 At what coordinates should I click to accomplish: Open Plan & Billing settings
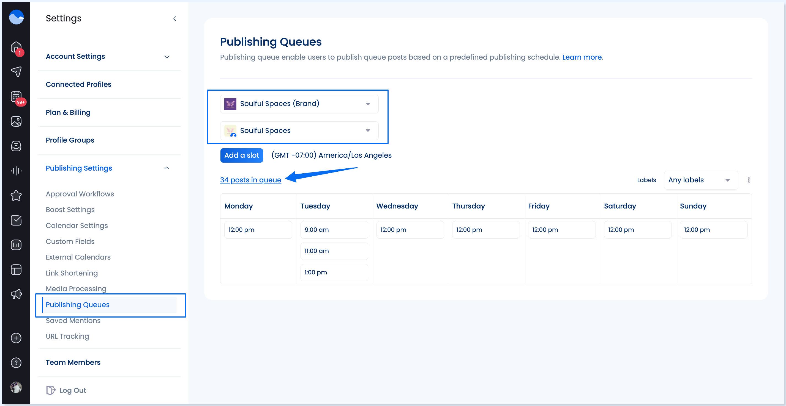[68, 112]
